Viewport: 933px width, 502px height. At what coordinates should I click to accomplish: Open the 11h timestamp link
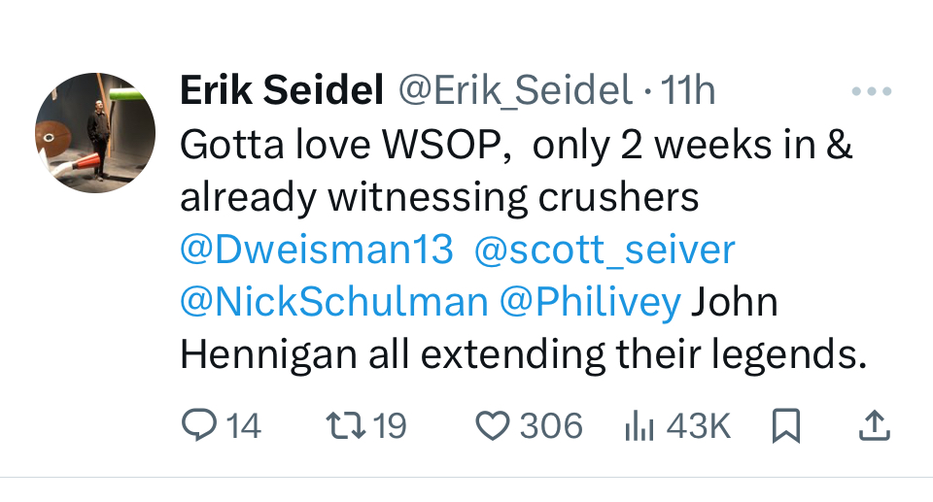point(687,92)
